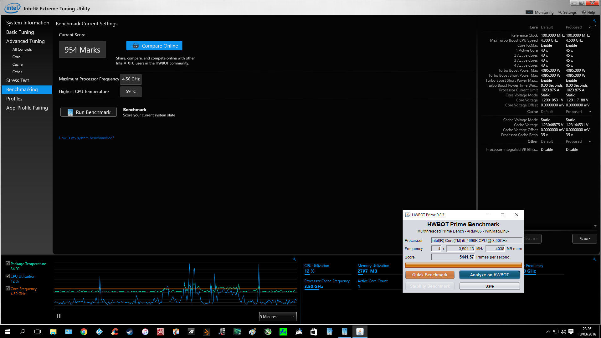Click Quick Benchmark in HWBOT Prime
Image resolution: width=601 pixels, height=338 pixels.
[x=430, y=275]
